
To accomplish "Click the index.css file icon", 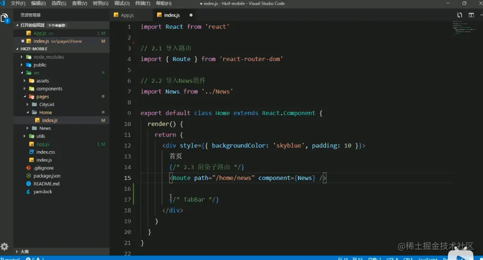I will click(31, 152).
